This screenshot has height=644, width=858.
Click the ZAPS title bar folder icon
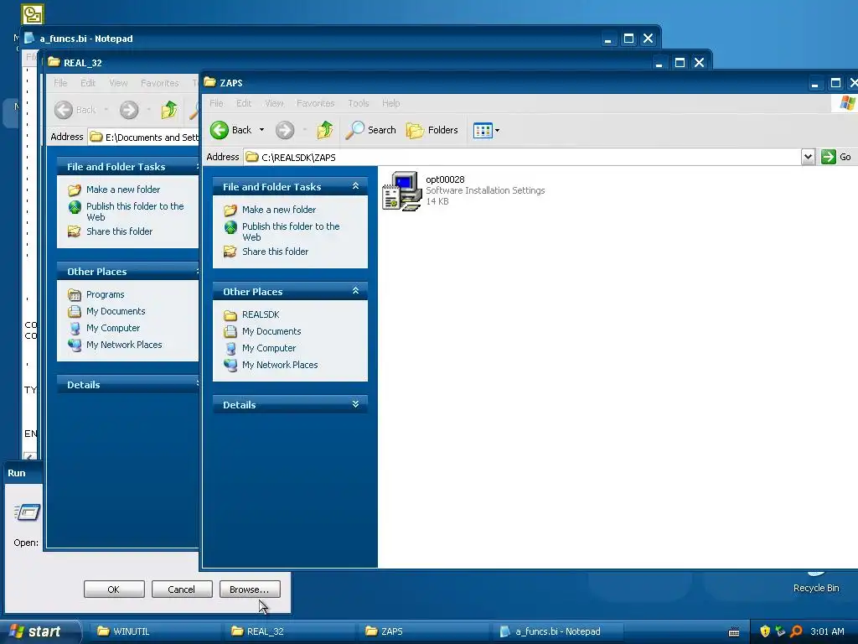click(x=209, y=82)
